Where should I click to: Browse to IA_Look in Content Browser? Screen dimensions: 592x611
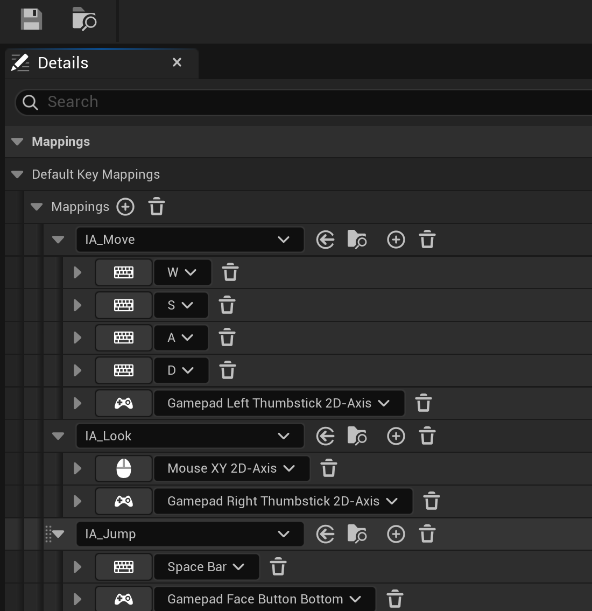[357, 436]
